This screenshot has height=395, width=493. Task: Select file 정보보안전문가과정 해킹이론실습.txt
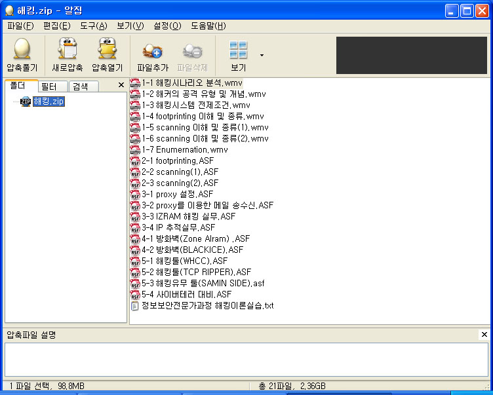tap(208, 306)
